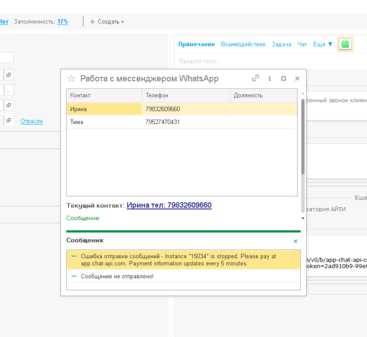367x337 pixels.
Task: Add the WhatsApp dialog to favorites star
Action: point(71,78)
